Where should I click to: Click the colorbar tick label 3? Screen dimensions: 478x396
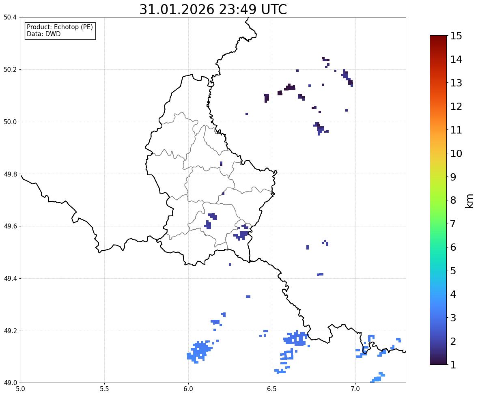click(x=453, y=318)
